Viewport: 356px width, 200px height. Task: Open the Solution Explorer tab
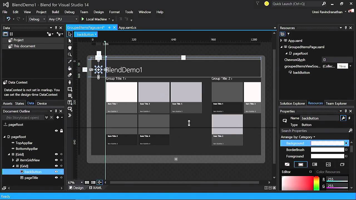pos(292,103)
